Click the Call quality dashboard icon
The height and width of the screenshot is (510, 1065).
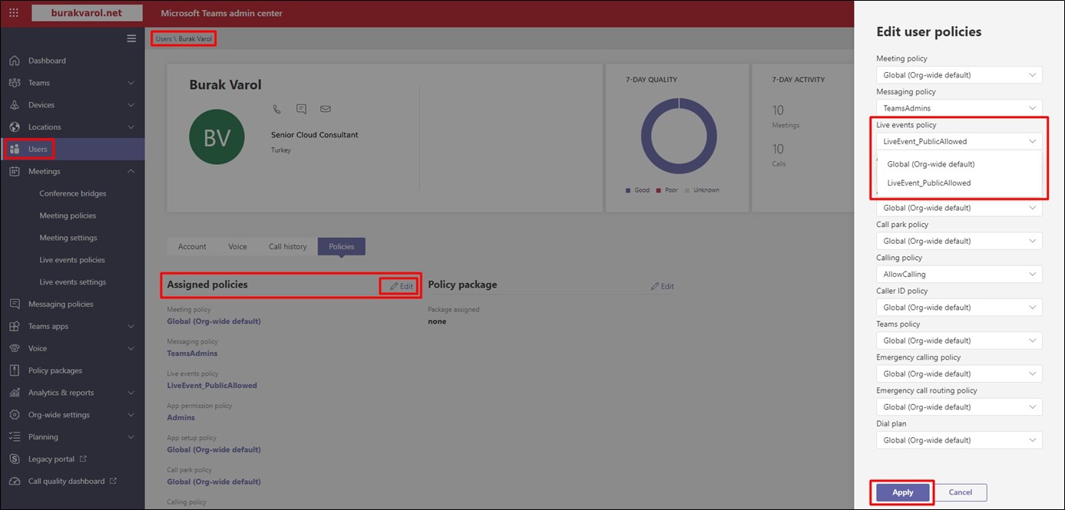coord(15,482)
